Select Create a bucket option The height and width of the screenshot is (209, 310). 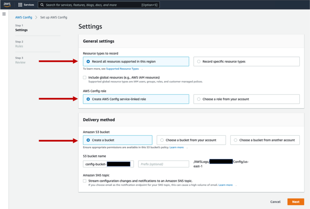pyautogui.click(x=118, y=140)
